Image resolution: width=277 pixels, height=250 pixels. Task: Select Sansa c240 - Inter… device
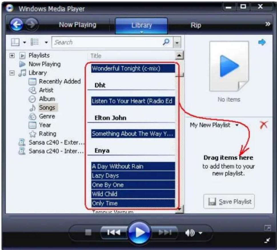click(56, 151)
